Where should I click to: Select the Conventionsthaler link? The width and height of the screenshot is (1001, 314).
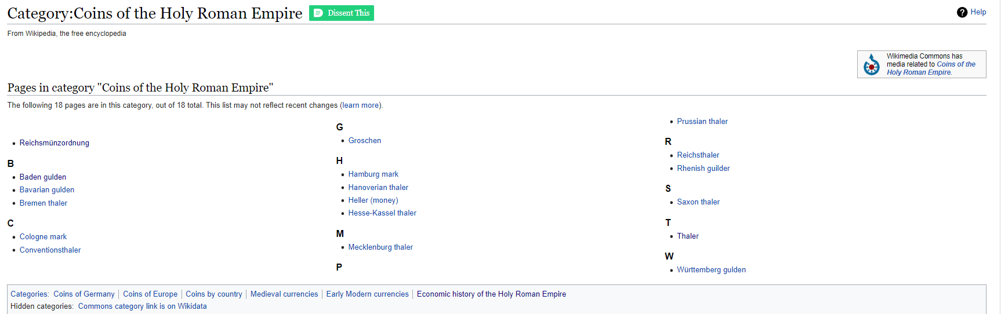(50, 250)
